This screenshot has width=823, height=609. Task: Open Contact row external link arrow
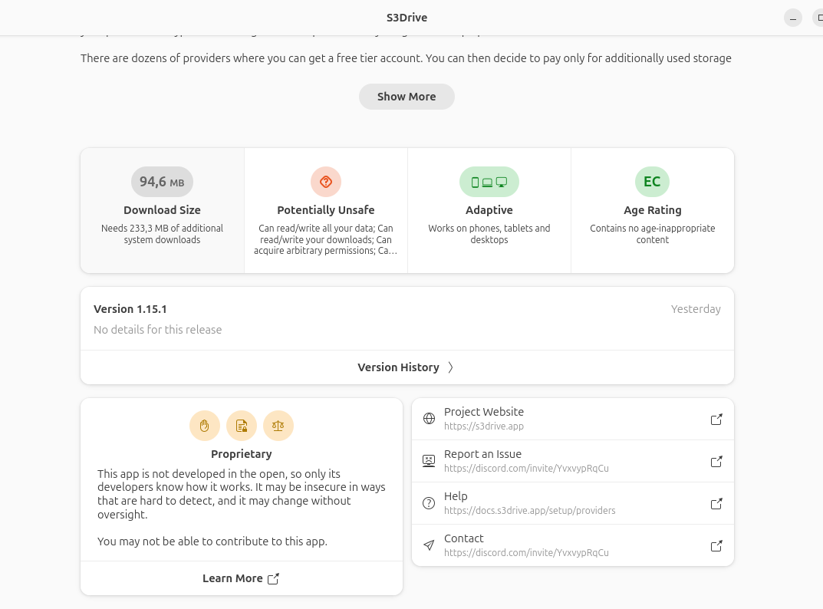(x=716, y=546)
